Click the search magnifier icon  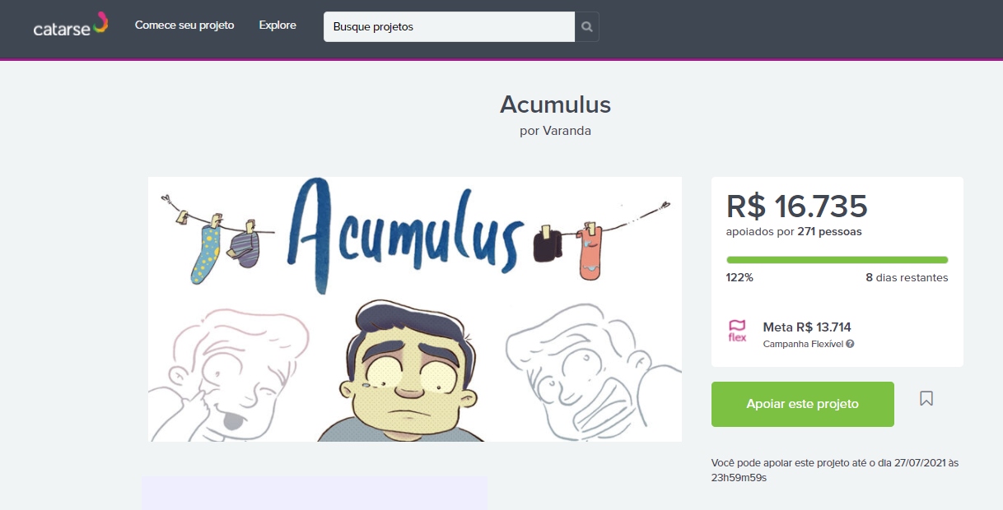[586, 26]
